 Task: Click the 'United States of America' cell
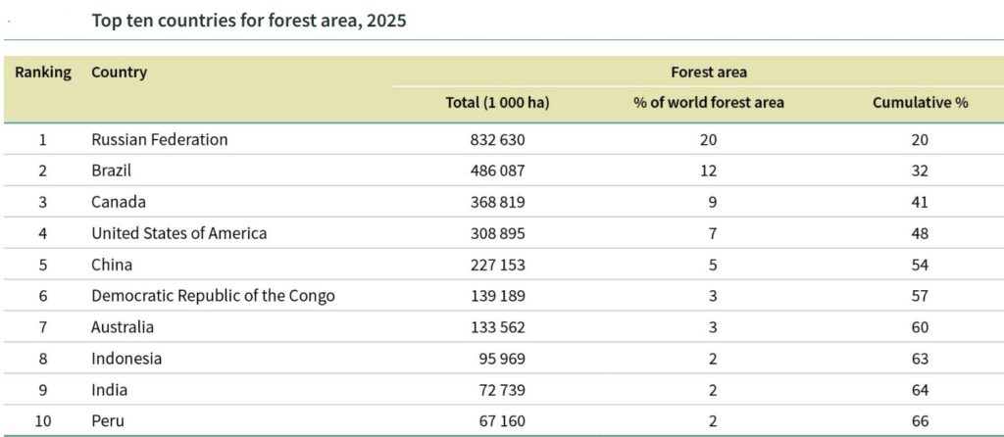pos(178,233)
